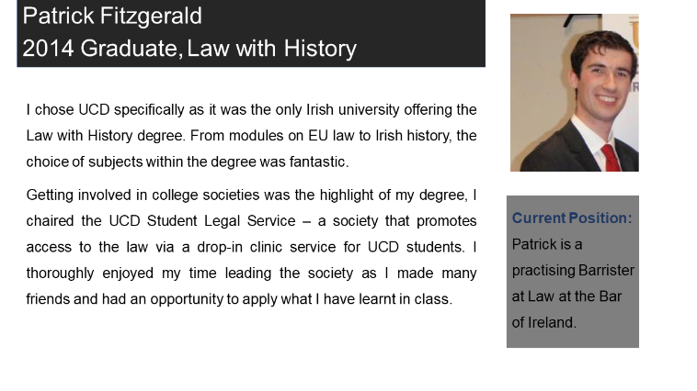Click the red tie in the photo

(x=609, y=157)
